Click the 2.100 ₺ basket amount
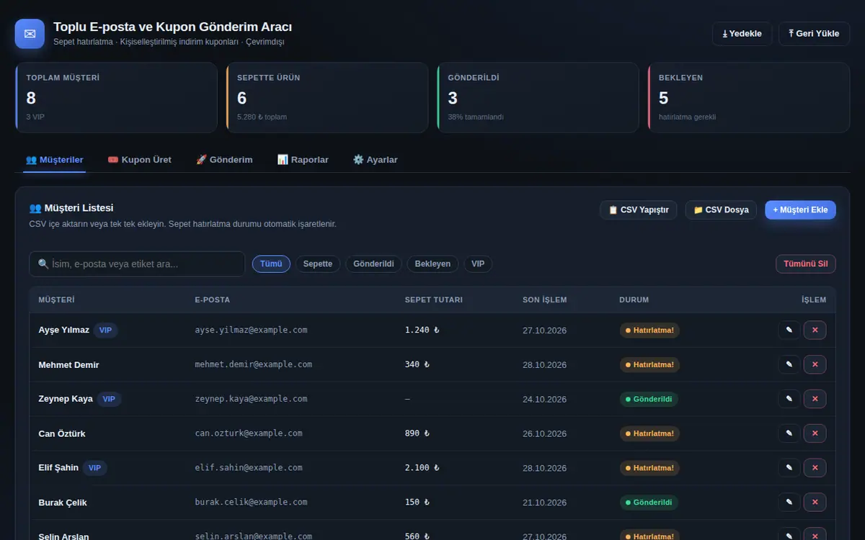Image resolution: width=865 pixels, height=540 pixels. pyautogui.click(x=422, y=468)
